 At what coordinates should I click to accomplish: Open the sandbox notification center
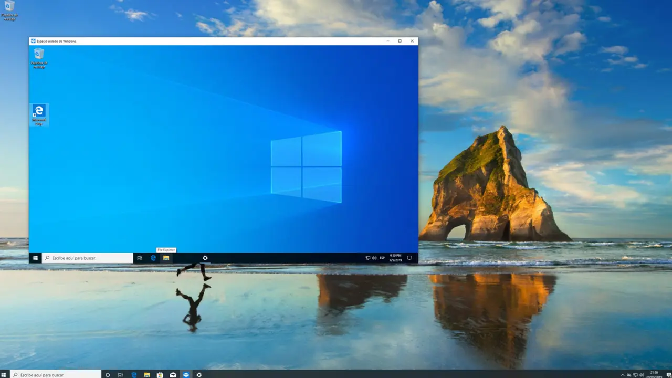409,258
